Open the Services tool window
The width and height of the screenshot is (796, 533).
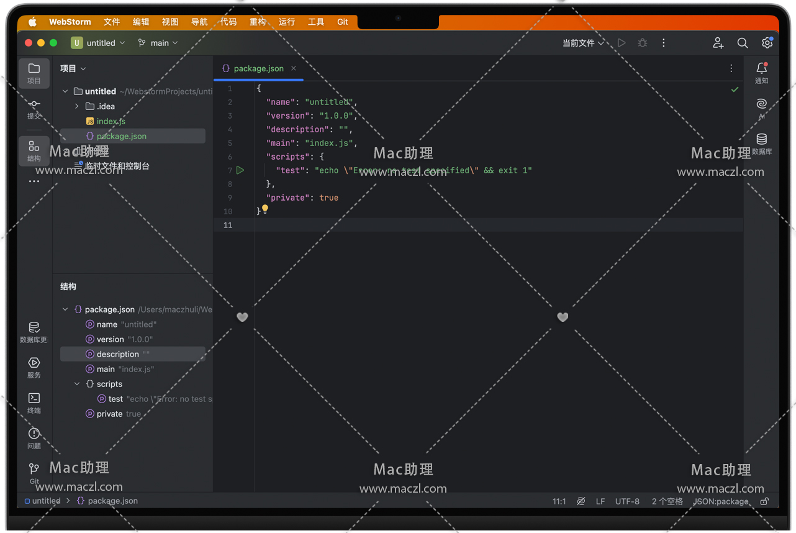(x=34, y=367)
